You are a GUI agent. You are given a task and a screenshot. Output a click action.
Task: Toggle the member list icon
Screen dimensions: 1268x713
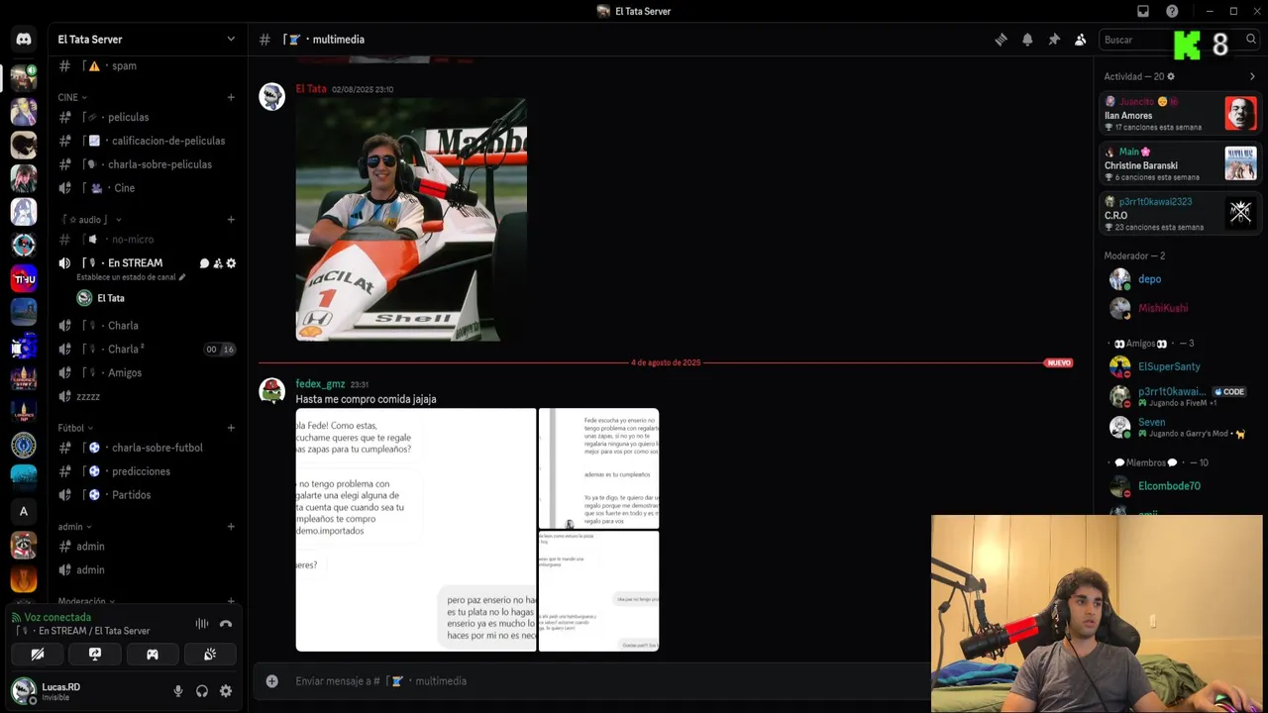(x=1081, y=40)
